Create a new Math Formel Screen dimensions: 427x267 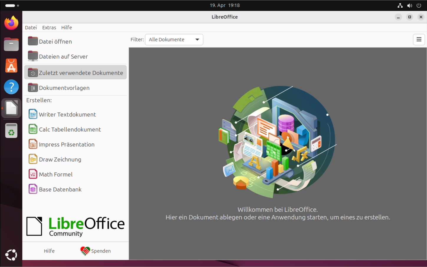55,175
